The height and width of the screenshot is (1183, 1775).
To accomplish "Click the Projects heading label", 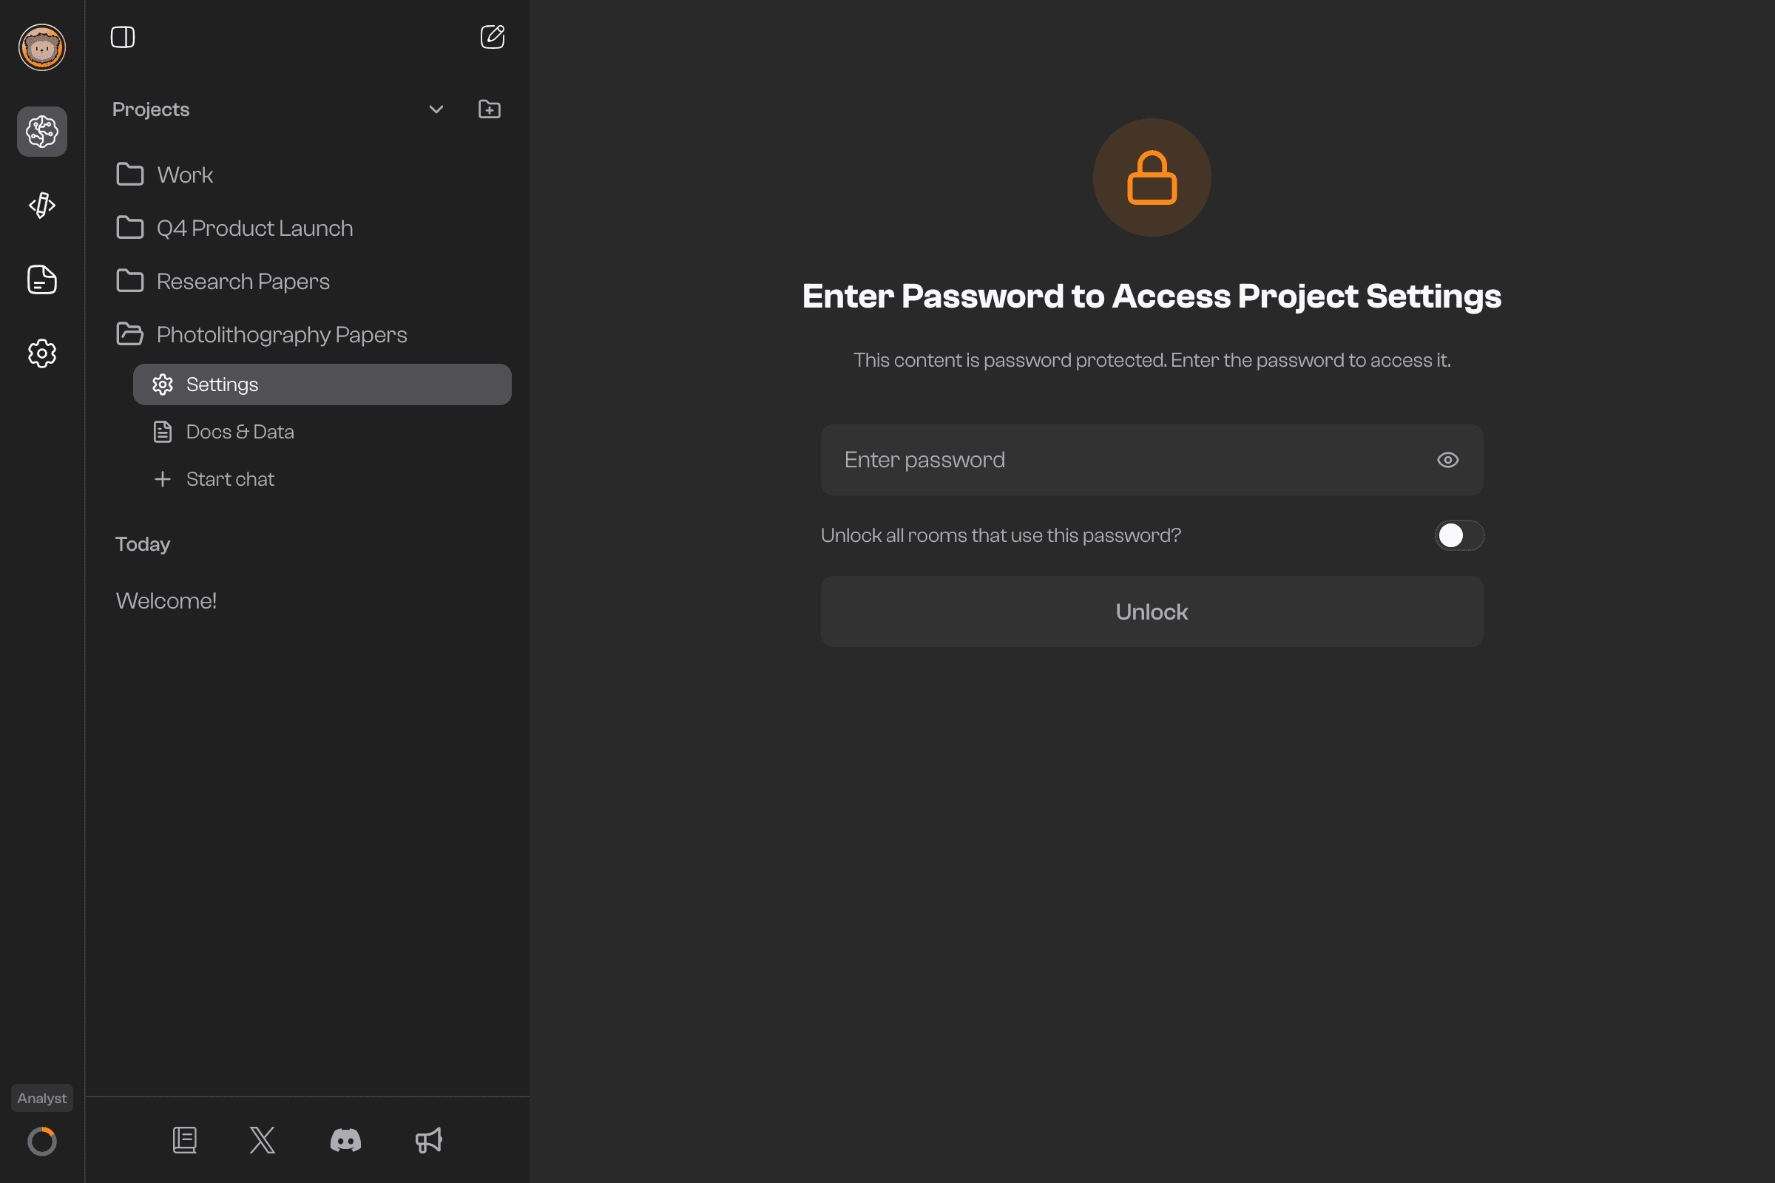I will [151, 109].
